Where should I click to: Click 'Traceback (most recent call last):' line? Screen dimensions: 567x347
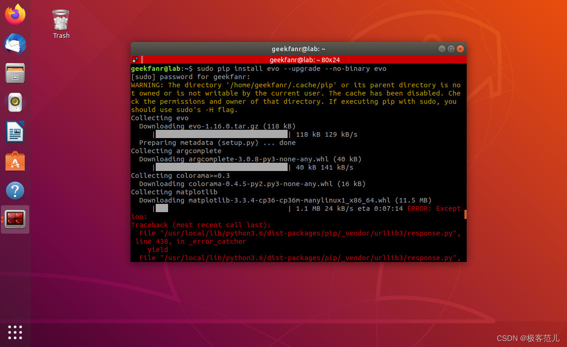[201, 225]
